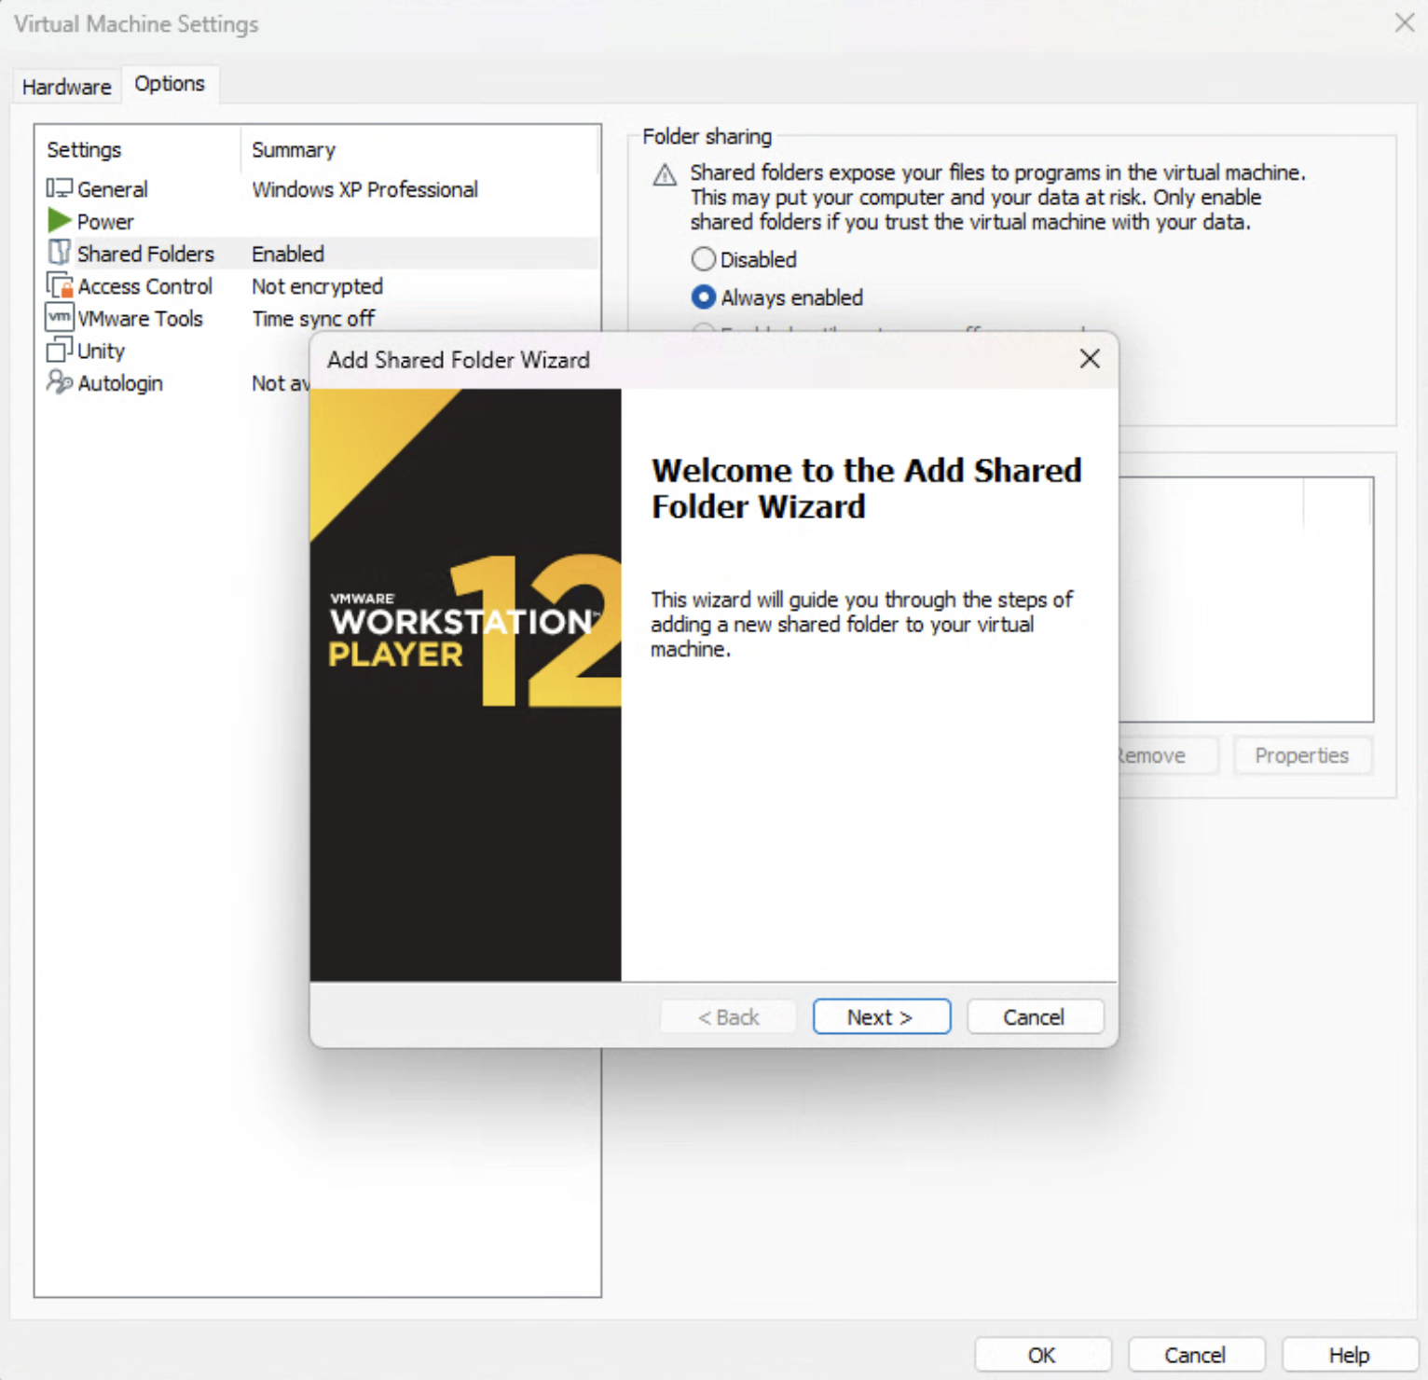Click the Access Control lock icon
Viewport: 1428px width, 1380px height.
click(60, 285)
